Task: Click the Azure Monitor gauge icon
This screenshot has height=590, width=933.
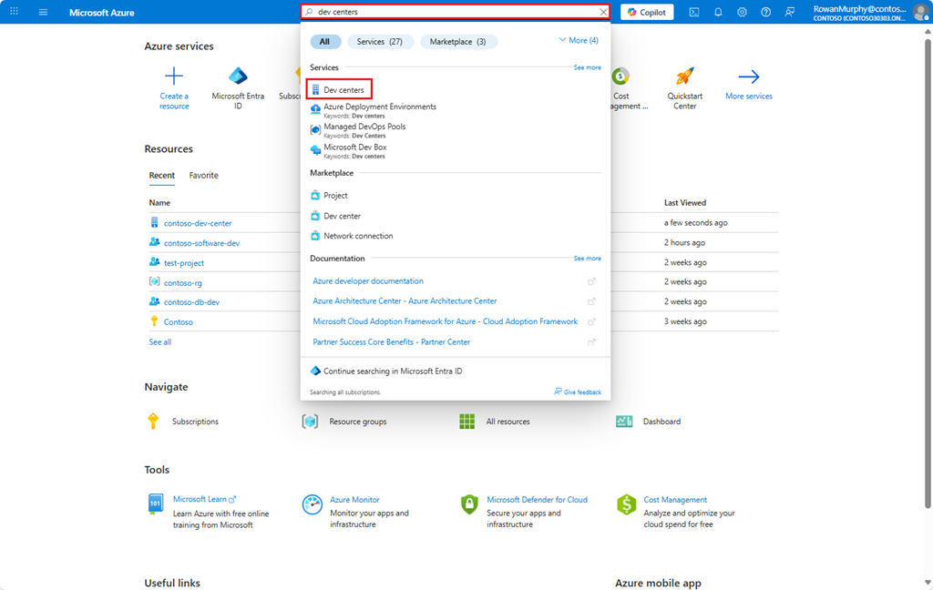Action: coord(313,504)
